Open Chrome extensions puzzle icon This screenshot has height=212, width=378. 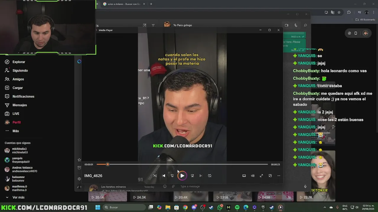pos(349,12)
